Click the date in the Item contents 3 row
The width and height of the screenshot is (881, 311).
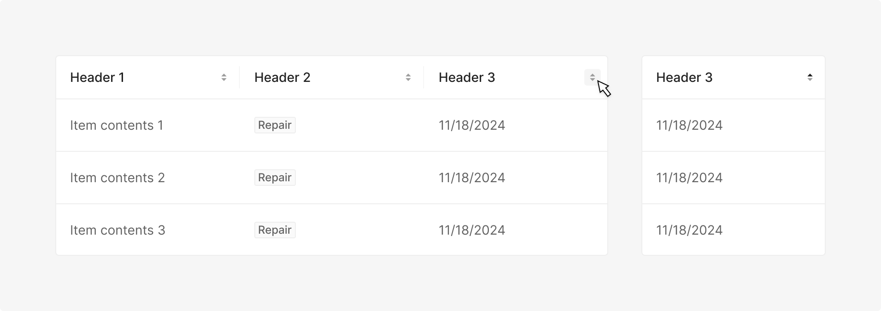tap(472, 230)
